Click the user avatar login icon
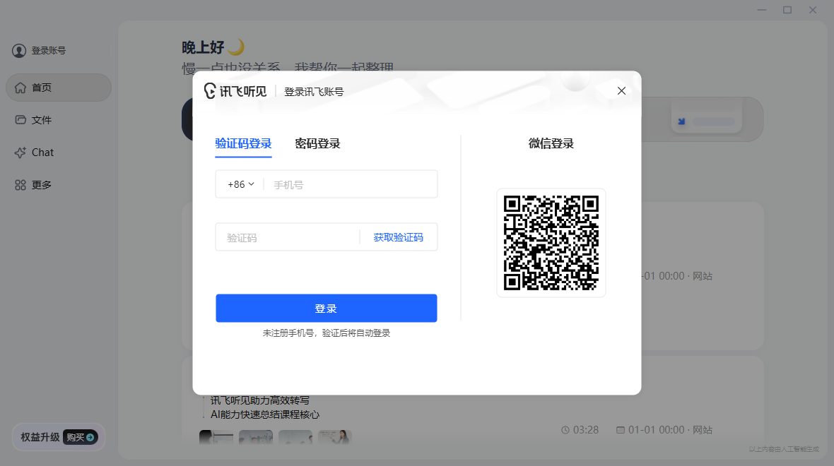The height and width of the screenshot is (466, 834). tap(19, 50)
